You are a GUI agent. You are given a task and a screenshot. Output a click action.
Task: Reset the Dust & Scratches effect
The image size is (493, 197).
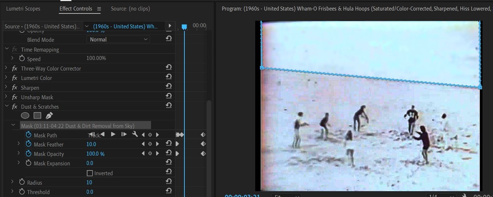pos(168,105)
